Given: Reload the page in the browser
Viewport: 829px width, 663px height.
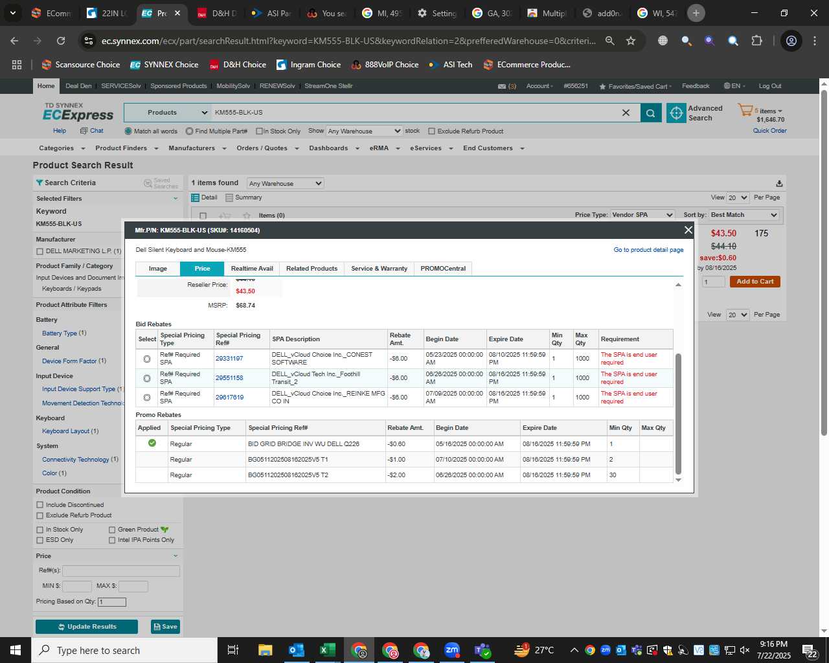Looking at the screenshot, I should point(61,41).
